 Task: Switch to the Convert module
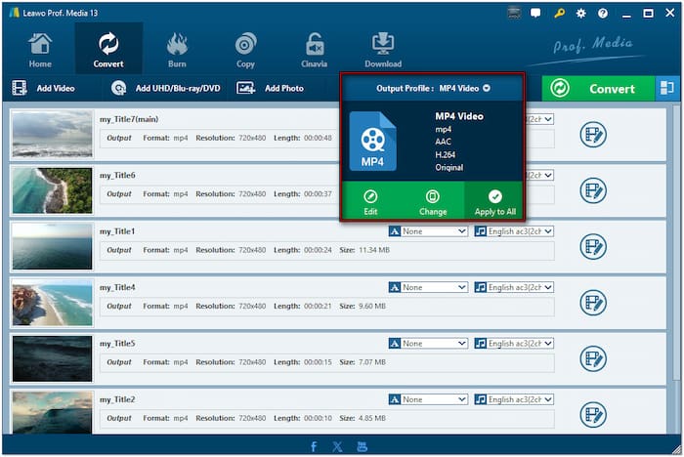[108, 51]
